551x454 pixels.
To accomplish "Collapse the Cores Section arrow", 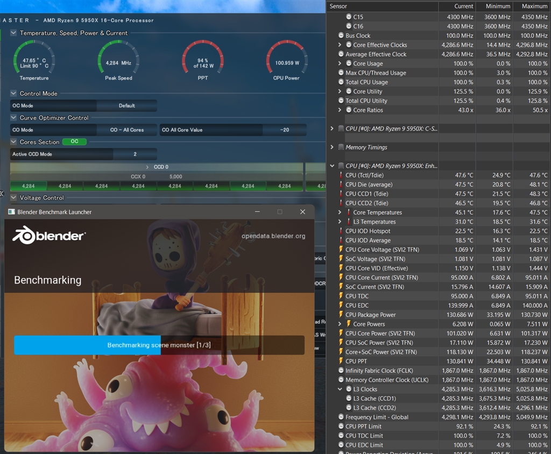I will [x=13, y=141].
